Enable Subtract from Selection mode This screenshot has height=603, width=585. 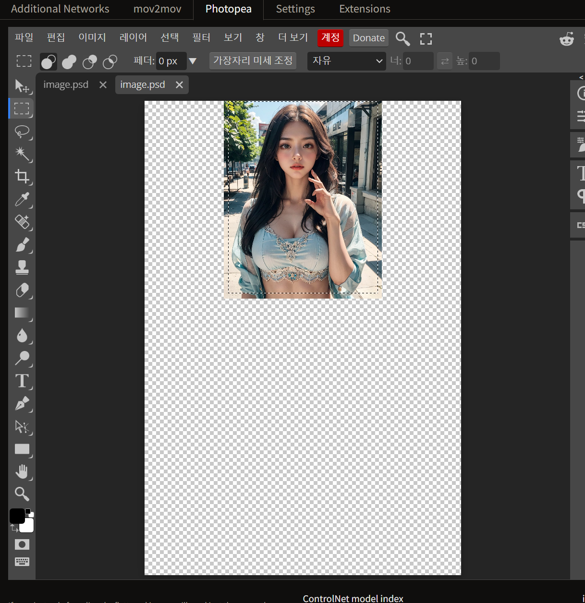(89, 61)
